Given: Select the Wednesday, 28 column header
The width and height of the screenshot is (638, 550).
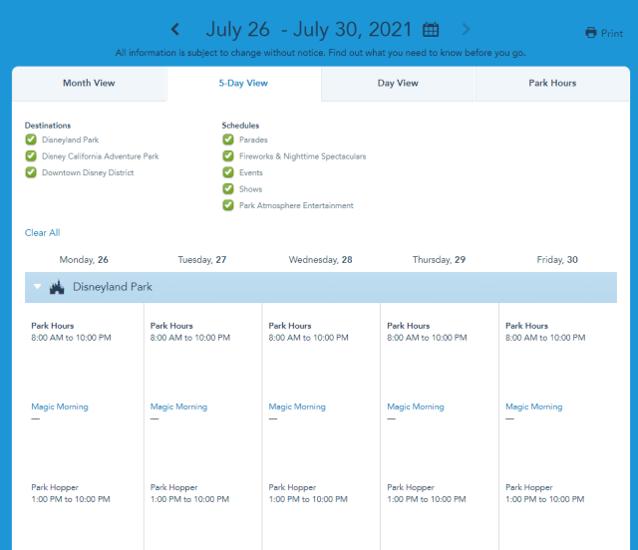Looking at the screenshot, I should tap(321, 259).
